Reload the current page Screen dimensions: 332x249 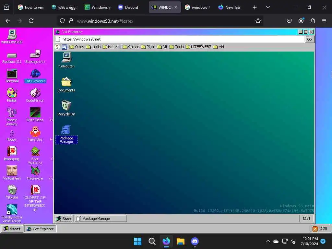coord(31,21)
